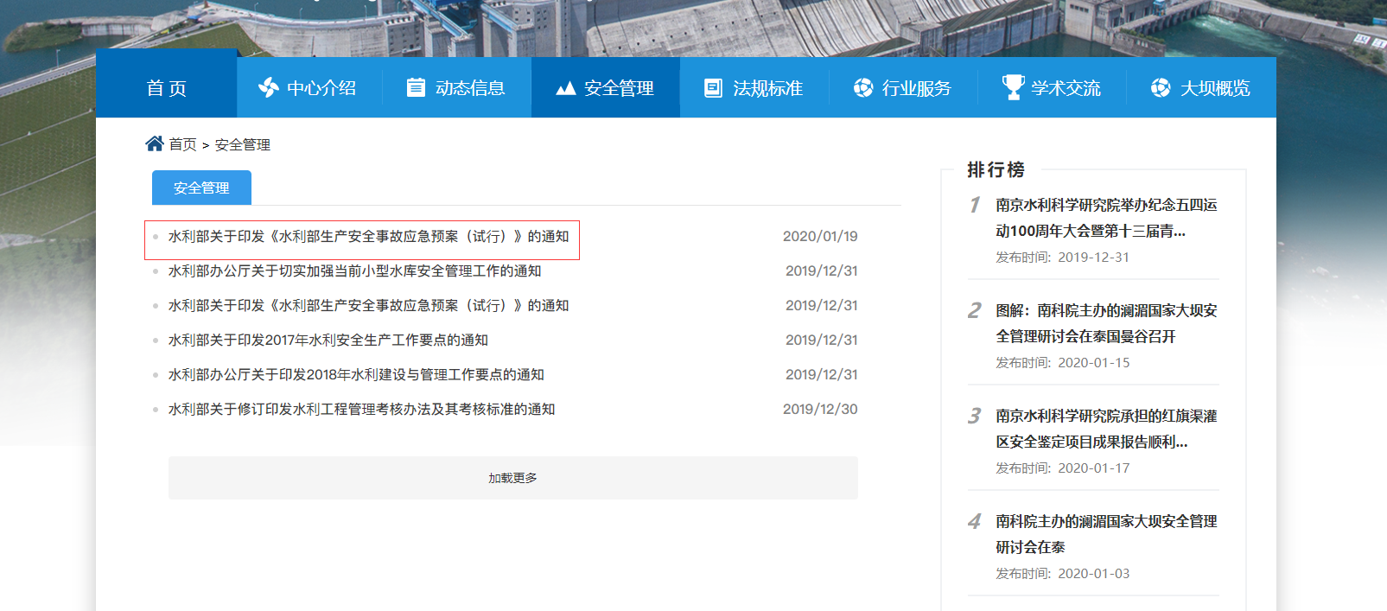
Task: Open ranked article 南京水利科学研究院举办纪念五四运动100周年大会
Action: tap(1106, 218)
